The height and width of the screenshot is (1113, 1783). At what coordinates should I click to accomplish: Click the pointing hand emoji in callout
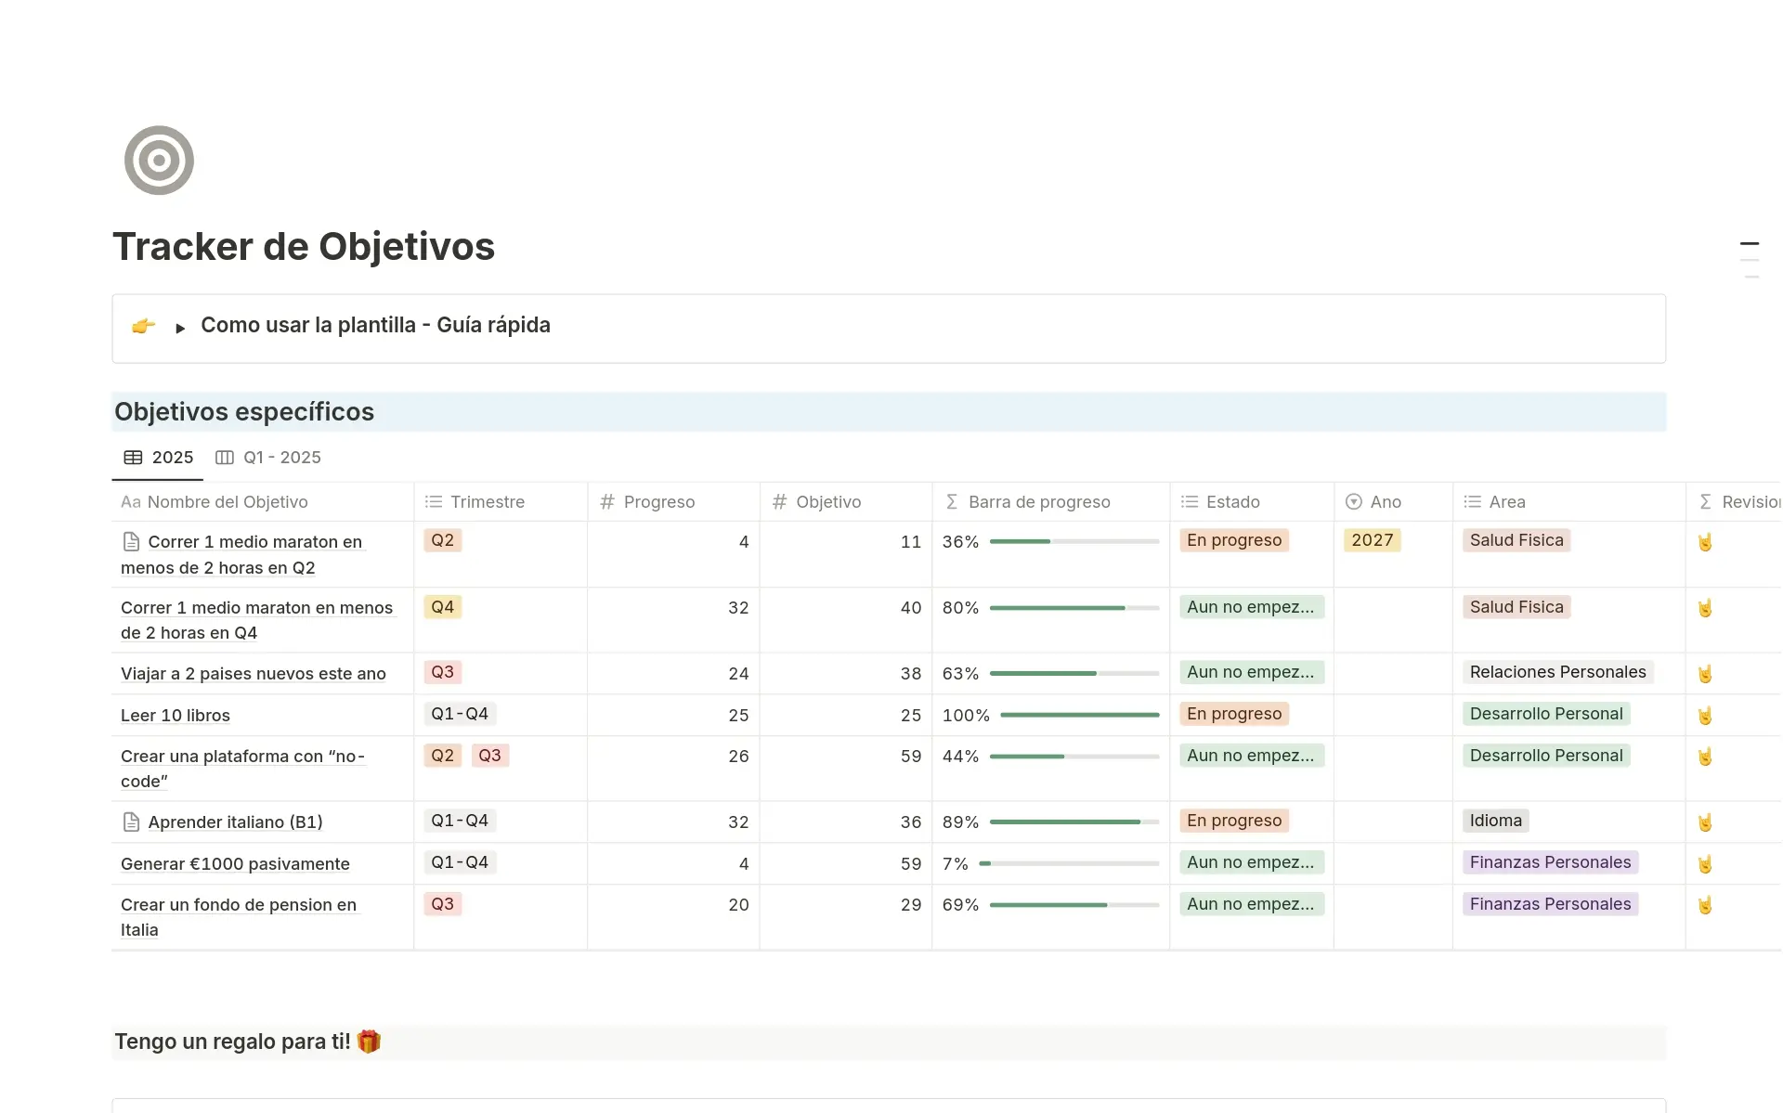point(143,326)
